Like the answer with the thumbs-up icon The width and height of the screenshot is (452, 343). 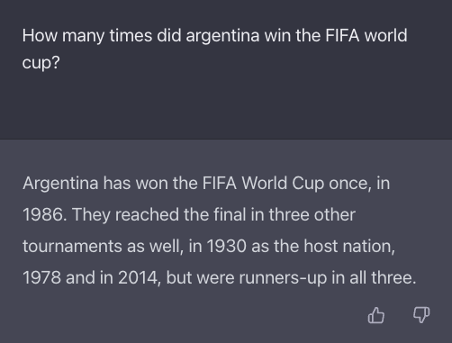(x=376, y=315)
